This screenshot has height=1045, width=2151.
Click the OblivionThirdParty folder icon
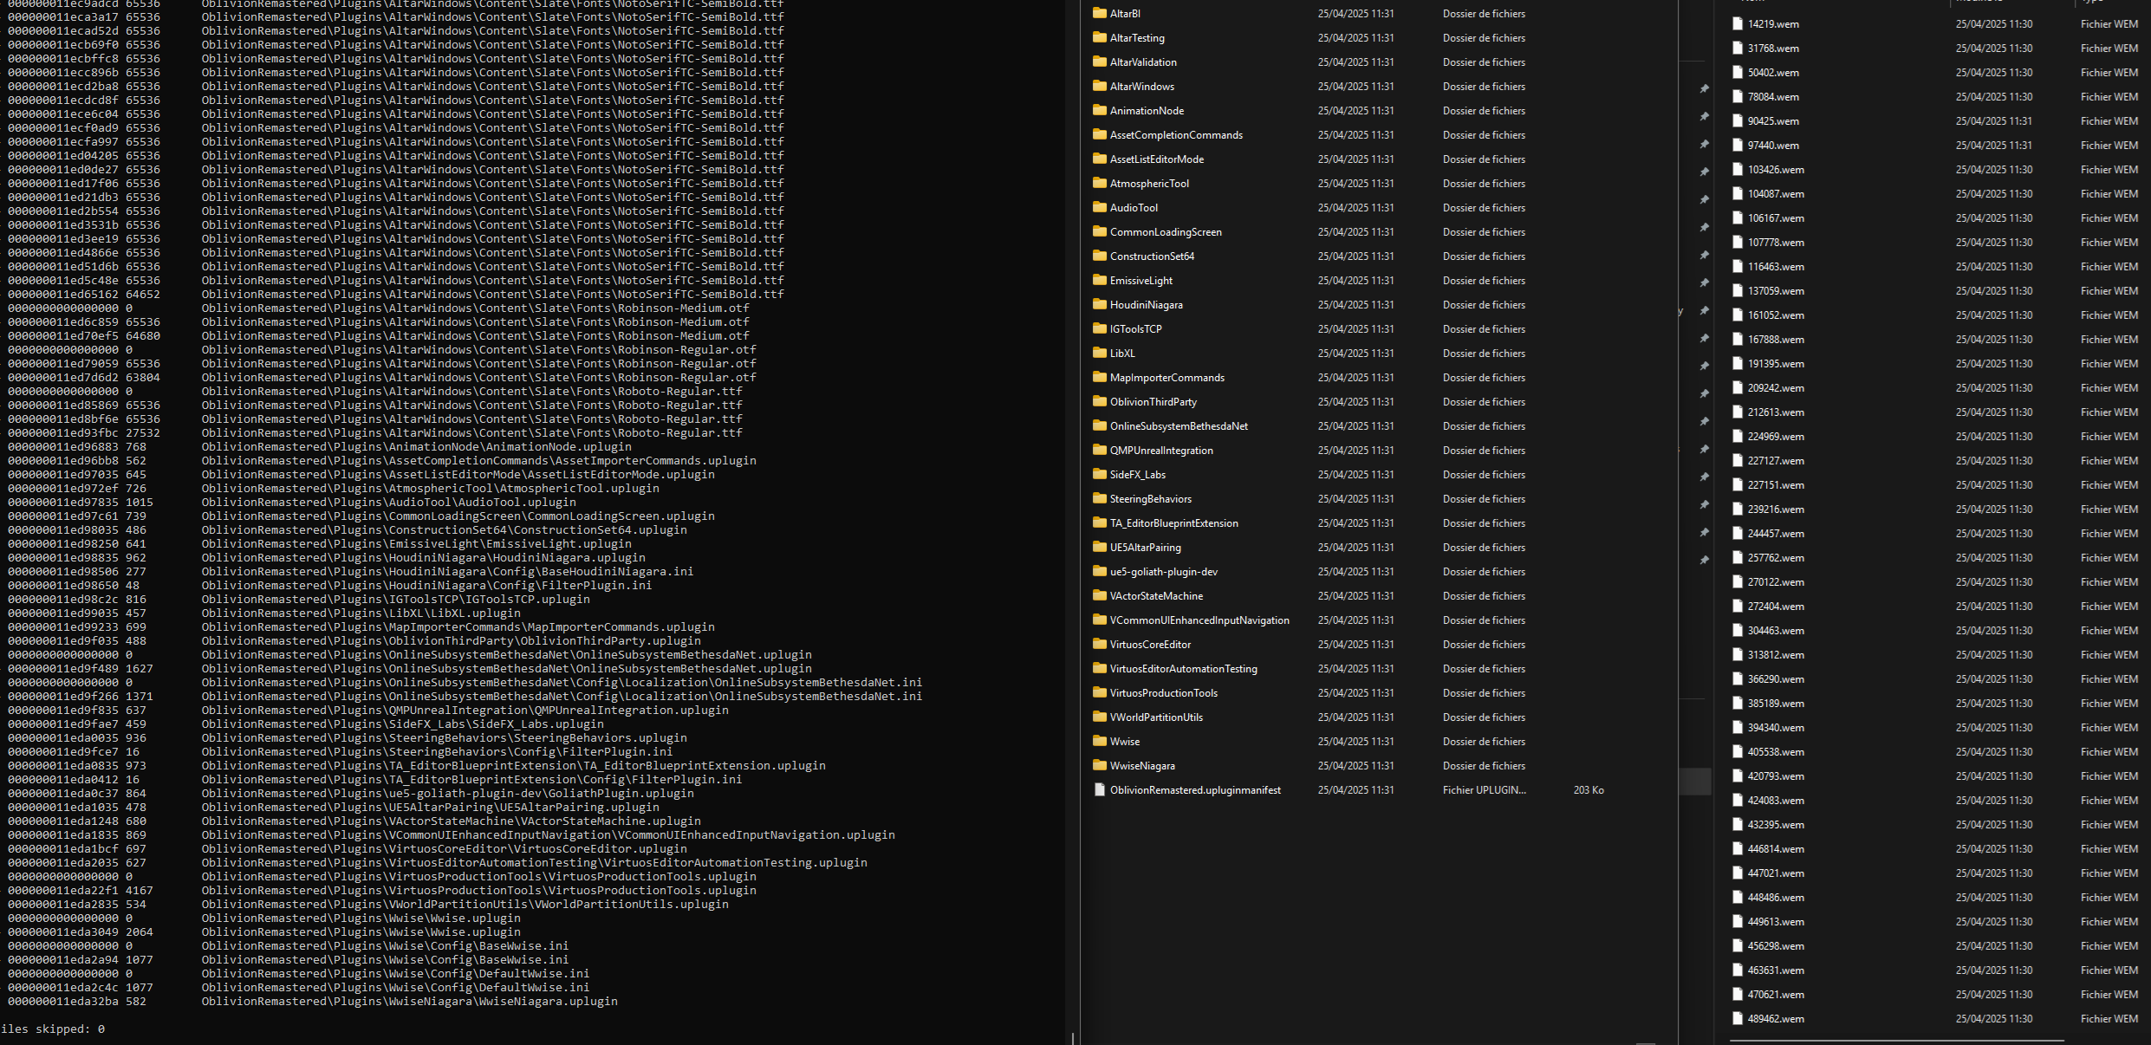pos(1100,401)
